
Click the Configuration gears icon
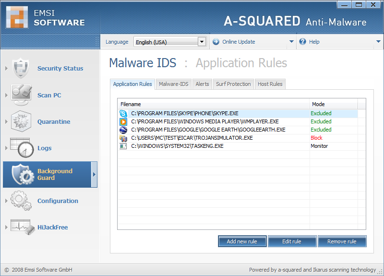pos(21,201)
